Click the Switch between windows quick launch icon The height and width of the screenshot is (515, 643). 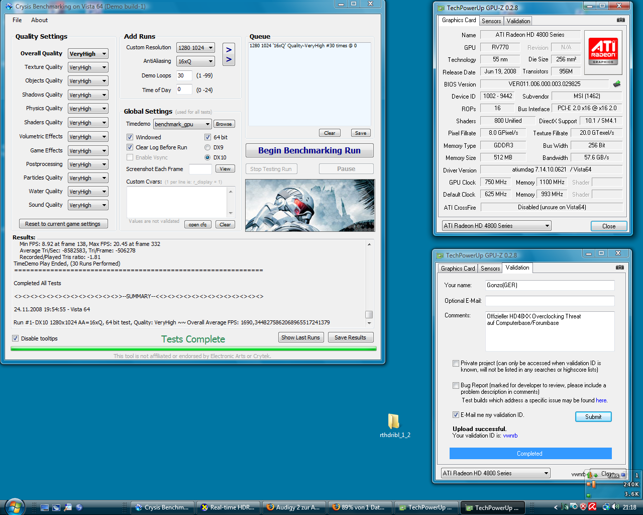[x=56, y=507]
